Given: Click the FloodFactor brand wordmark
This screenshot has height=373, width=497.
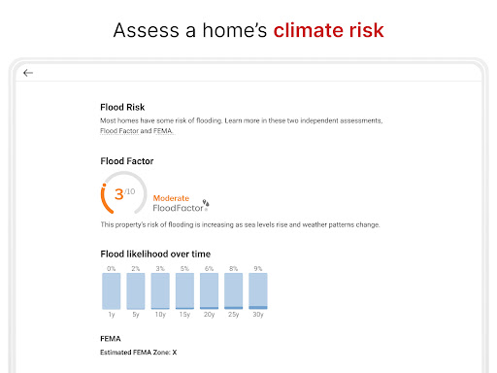Looking at the screenshot, I should 178,208.
